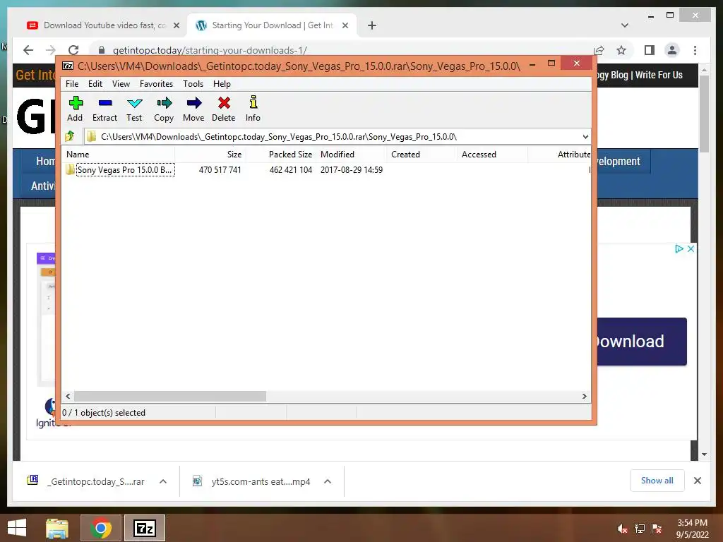
Task: Click Chrome back arrow
Action: coord(28,50)
